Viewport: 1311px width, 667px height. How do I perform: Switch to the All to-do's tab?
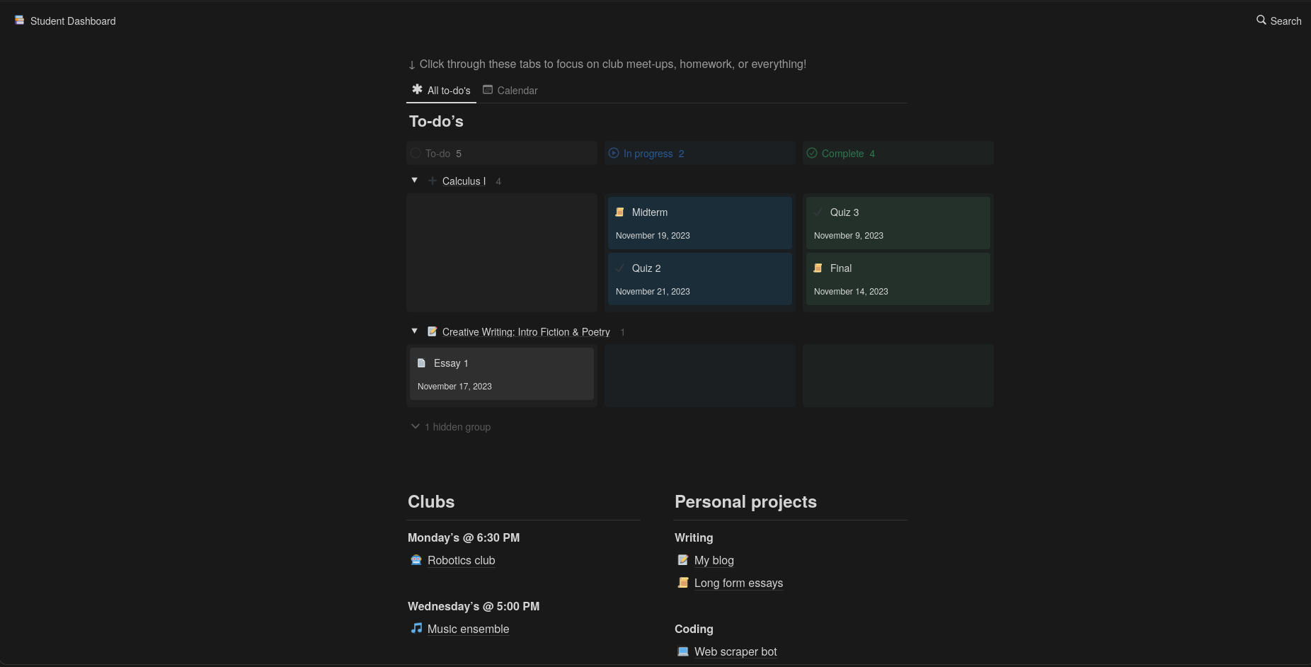pyautogui.click(x=441, y=91)
